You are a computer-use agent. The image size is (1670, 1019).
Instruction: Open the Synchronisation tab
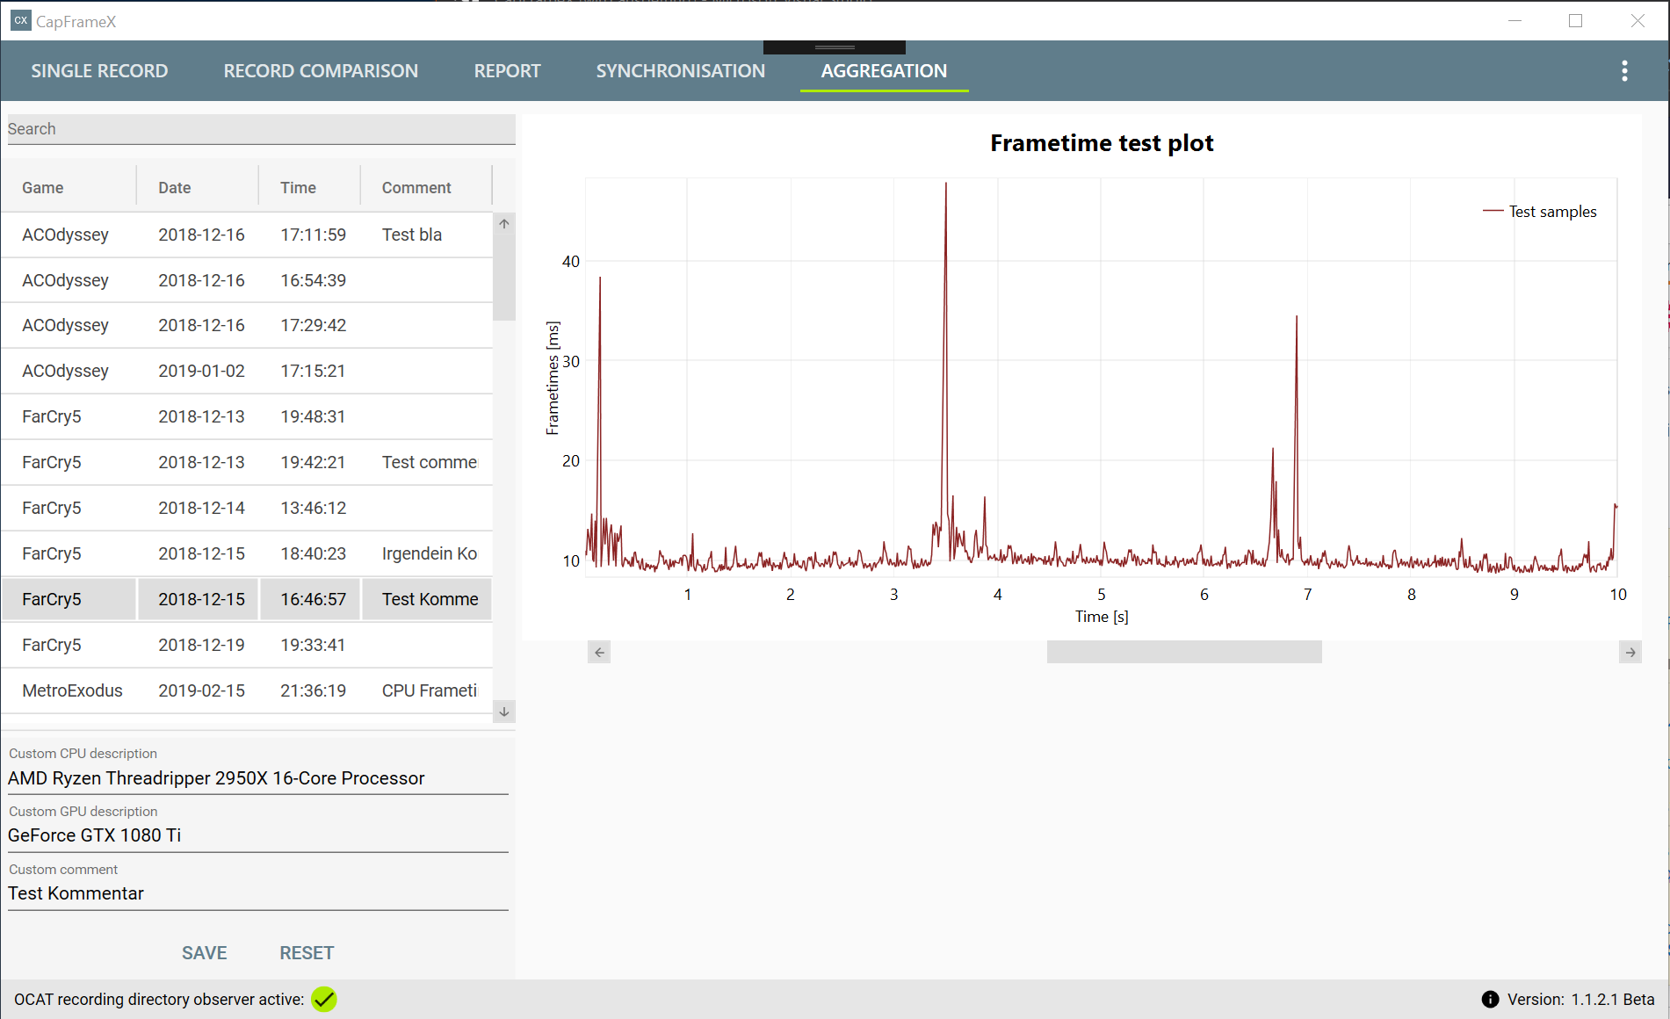tap(680, 71)
